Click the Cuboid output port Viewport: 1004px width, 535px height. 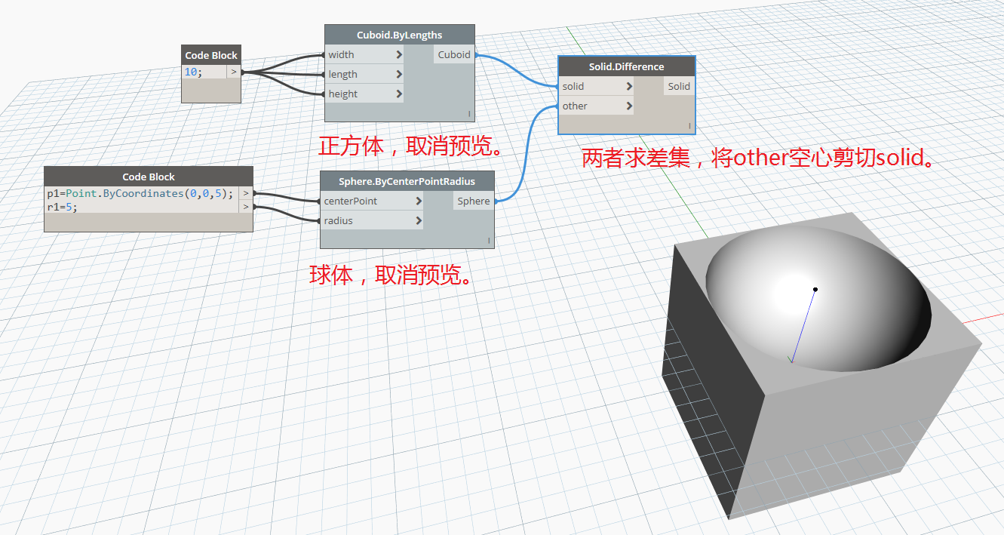(x=454, y=55)
